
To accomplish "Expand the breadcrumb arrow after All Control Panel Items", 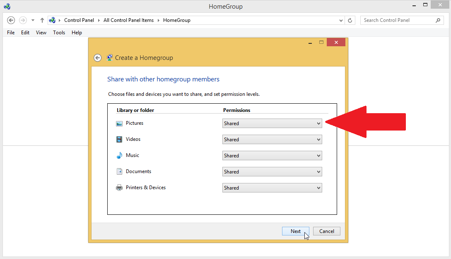I will (158, 20).
